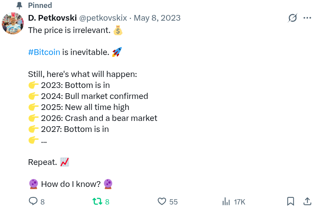Click the D. Petkovski display name

point(52,18)
